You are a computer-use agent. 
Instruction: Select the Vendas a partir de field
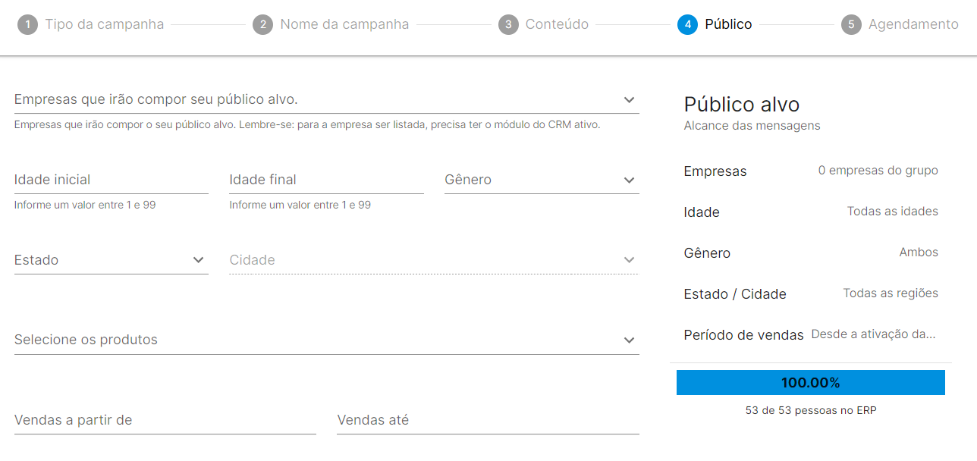(165, 420)
